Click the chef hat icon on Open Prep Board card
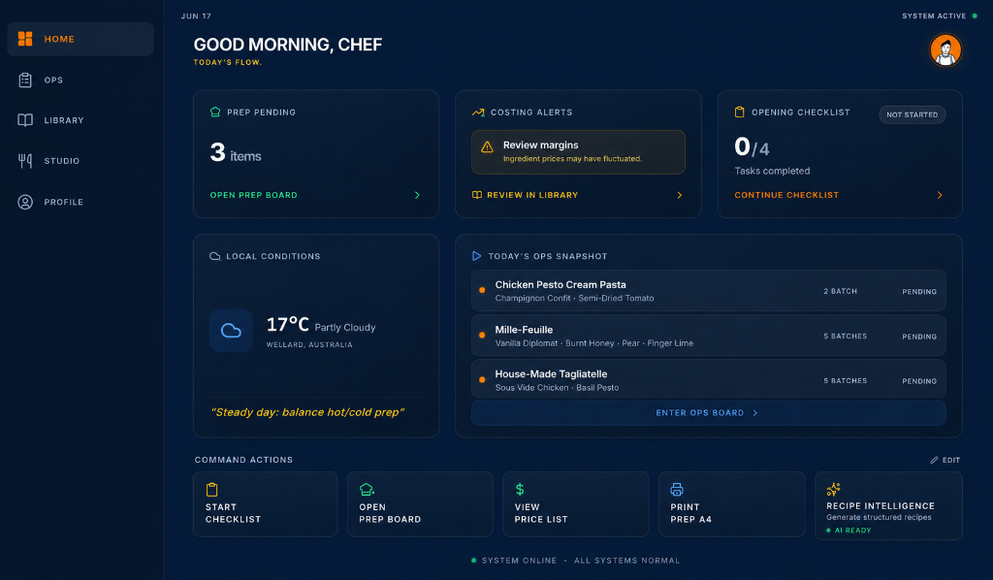This screenshot has width=993, height=580. [366, 490]
